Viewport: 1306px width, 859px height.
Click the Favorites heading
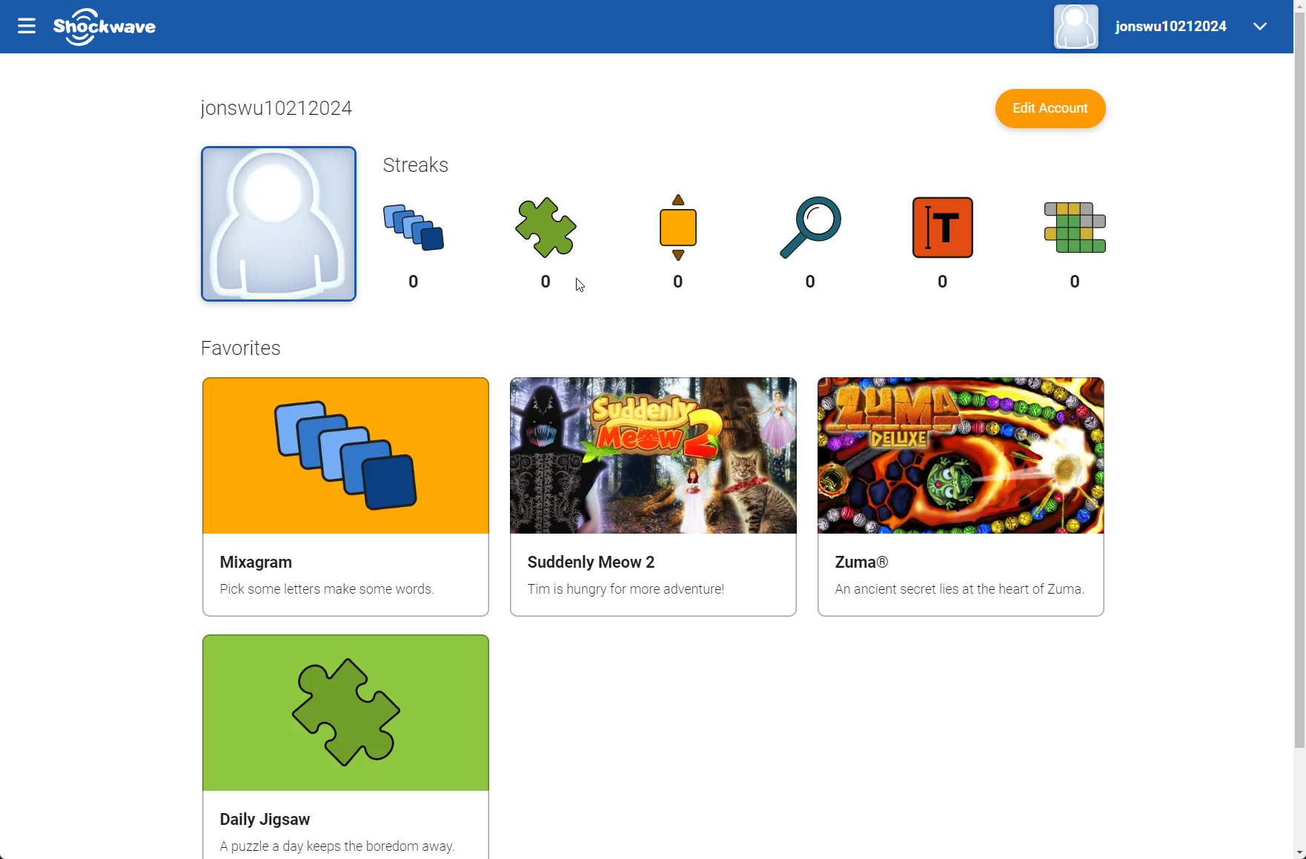point(240,348)
